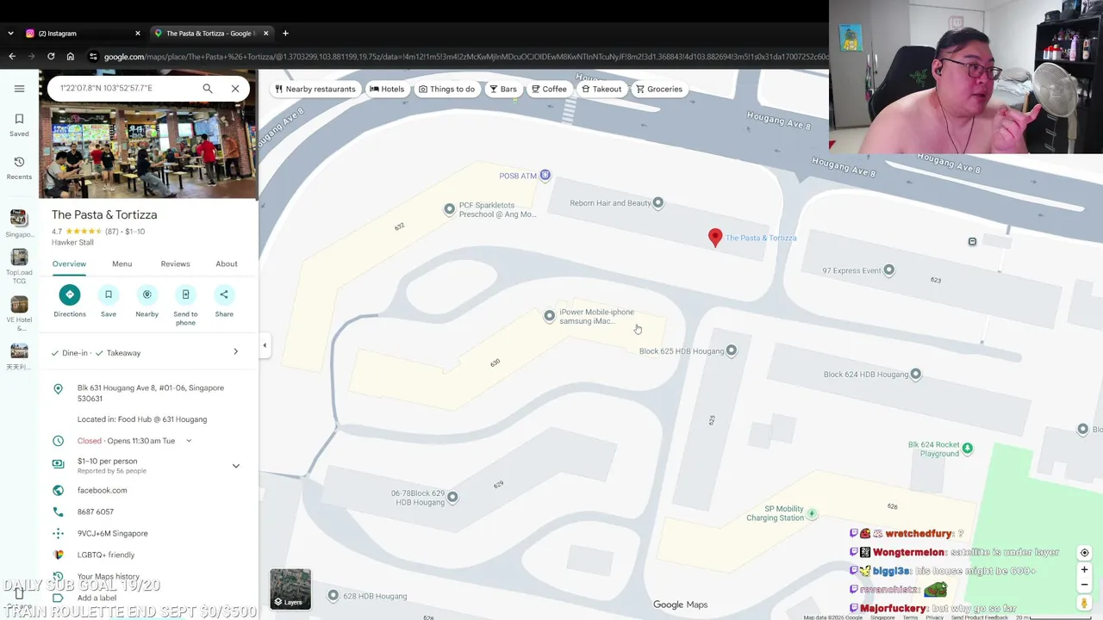Image resolution: width=1103 pixels, height=620 pixels.
Task: Open the Google Maps hamburger menu
Action: pyautogui.click(x=19, y=89)
